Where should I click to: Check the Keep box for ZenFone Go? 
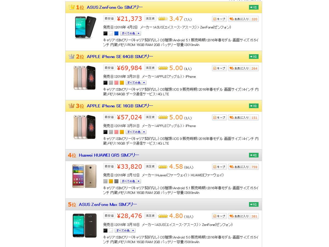click(219, 19)
